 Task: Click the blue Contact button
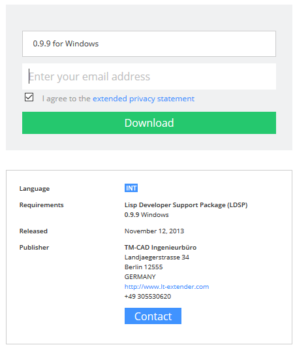click(153, 316)
